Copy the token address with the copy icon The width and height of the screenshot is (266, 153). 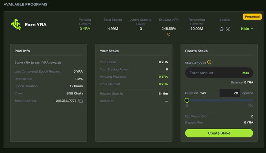point(81,101)
